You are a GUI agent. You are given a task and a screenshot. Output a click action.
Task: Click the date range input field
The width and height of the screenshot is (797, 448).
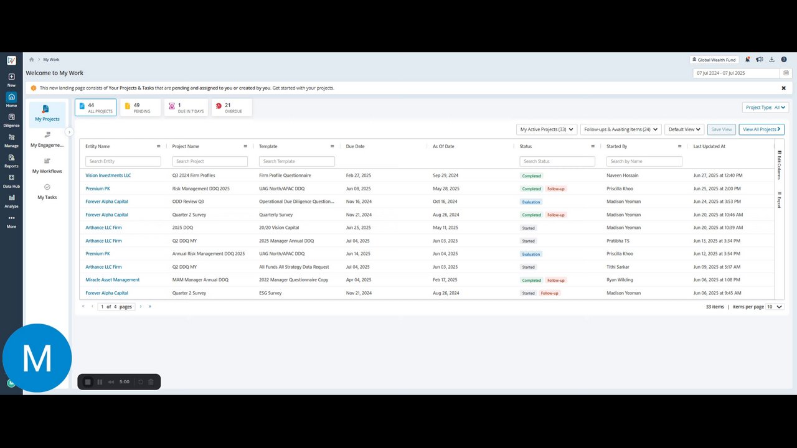(x=737, y=73)
